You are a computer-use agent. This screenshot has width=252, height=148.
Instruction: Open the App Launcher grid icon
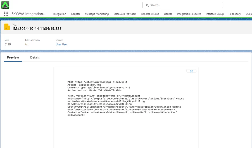[6, 14]
